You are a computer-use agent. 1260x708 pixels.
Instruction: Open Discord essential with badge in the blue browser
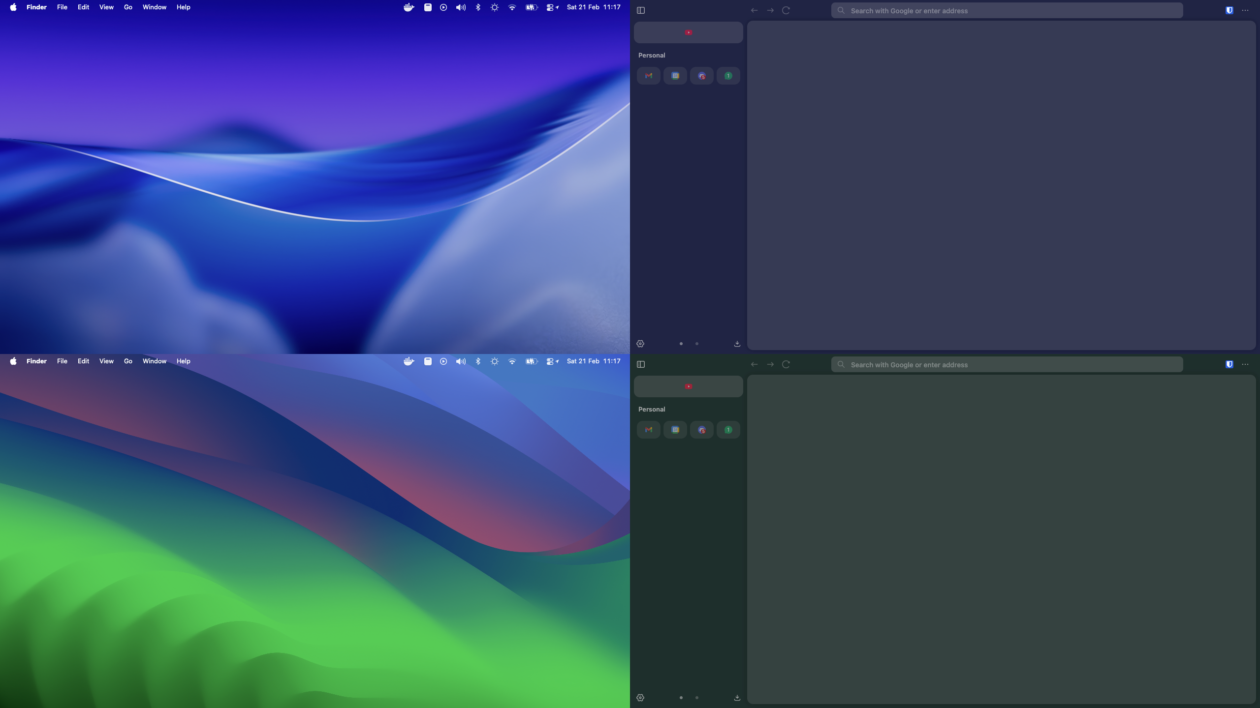pos(701,76)
